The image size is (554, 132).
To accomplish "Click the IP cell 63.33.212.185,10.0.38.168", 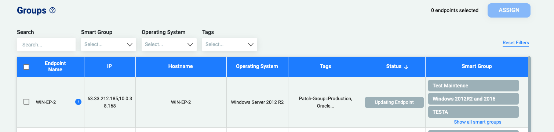I will (110, 102).
